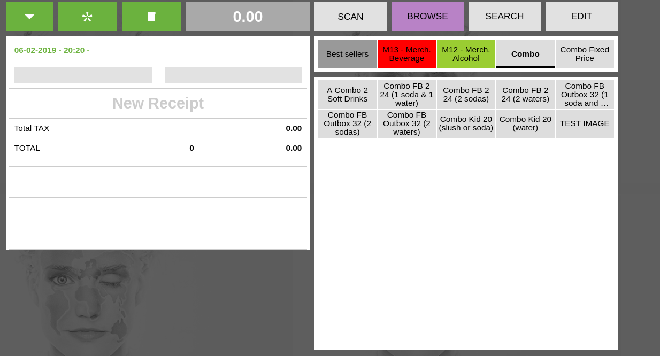Click the TEST IMAGE product tile
The image size is (660, 356).
point(585,123)
